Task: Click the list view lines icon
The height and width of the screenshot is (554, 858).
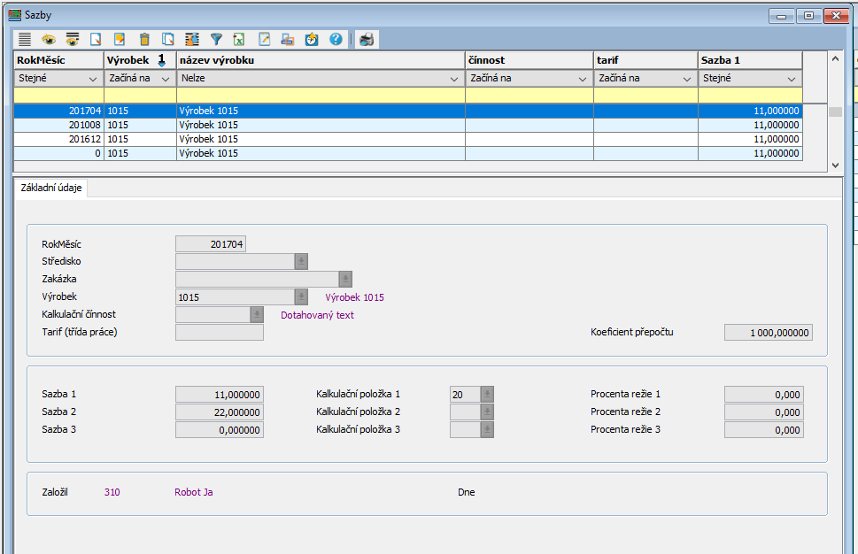Action: (25, 39)
